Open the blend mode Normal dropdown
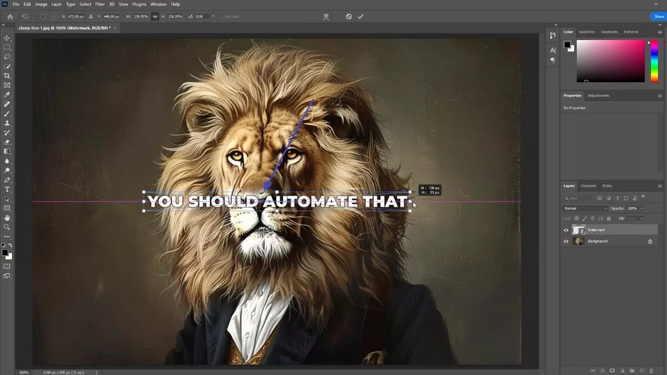The width and height of the screenshot is (667, 375). coord(584,209)
